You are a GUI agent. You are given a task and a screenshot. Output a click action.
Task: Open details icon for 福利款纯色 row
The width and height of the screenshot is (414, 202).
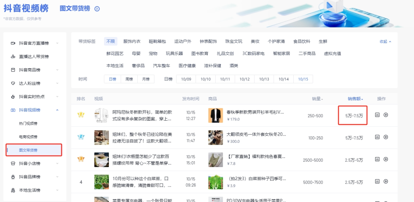[377, 159]
